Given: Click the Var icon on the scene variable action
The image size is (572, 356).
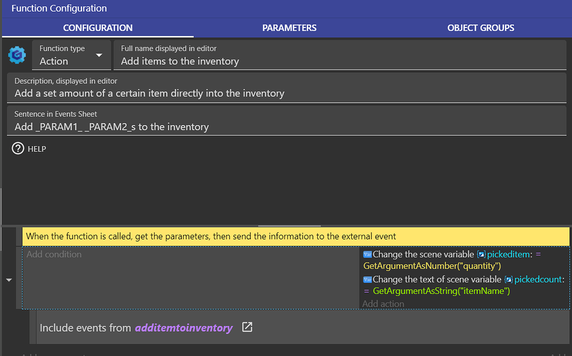Looking at the screenshot, I should 366,254.
